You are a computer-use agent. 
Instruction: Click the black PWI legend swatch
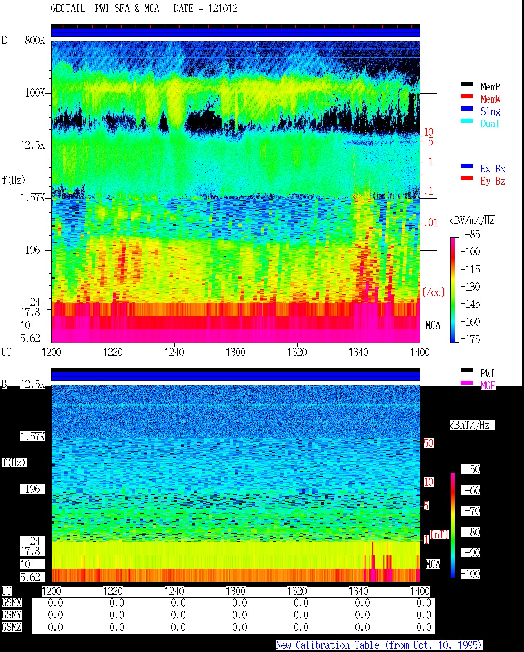[x=467, y=371]
